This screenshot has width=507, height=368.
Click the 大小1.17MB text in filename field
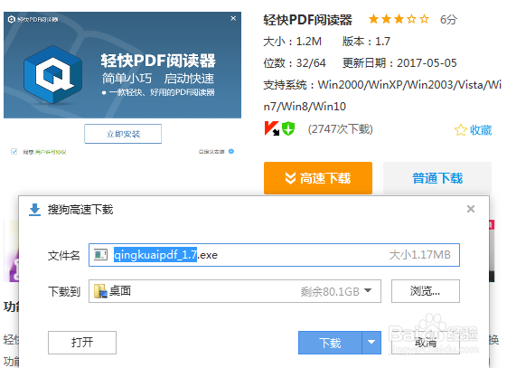[419, 255]
